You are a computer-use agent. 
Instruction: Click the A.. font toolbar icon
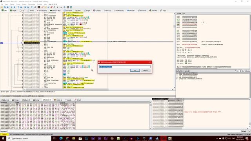click(x=61, y=7)
